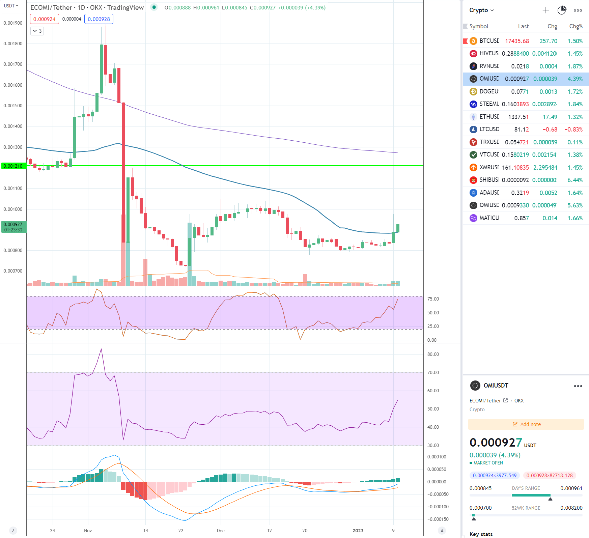This screenshot has height=538, width=589.
Task: Select the ADAUSD coin icon
Action: 473,193
